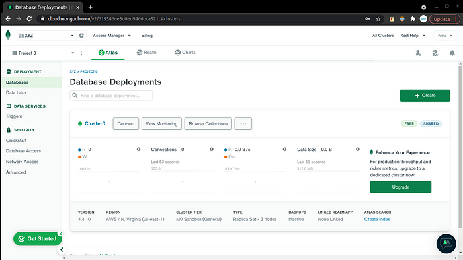Click the browser profile avatar
Screen dimensions: 463x260
[x=423, y=19]
